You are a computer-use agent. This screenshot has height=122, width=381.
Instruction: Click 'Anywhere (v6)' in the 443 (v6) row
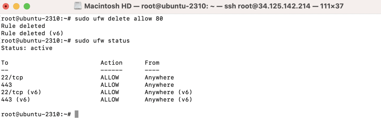169,100
